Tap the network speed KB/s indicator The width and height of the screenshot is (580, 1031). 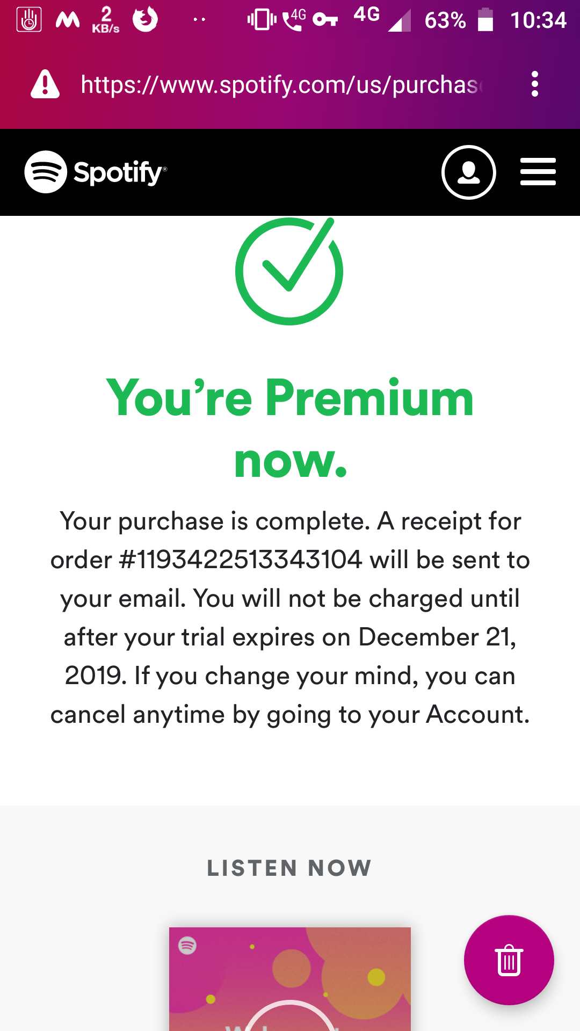tap(105, 20)
